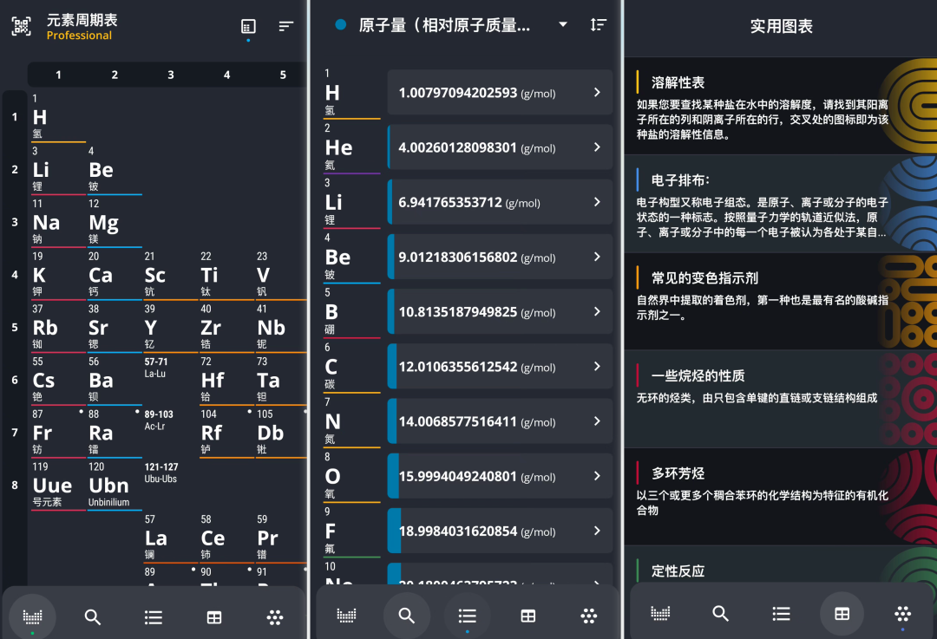The image size is (937, 639).
Task: Open the 多环芳烃 card
Action: (x=781, y=497)
